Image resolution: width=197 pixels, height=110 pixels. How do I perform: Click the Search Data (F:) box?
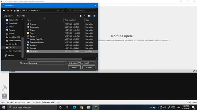81,11
